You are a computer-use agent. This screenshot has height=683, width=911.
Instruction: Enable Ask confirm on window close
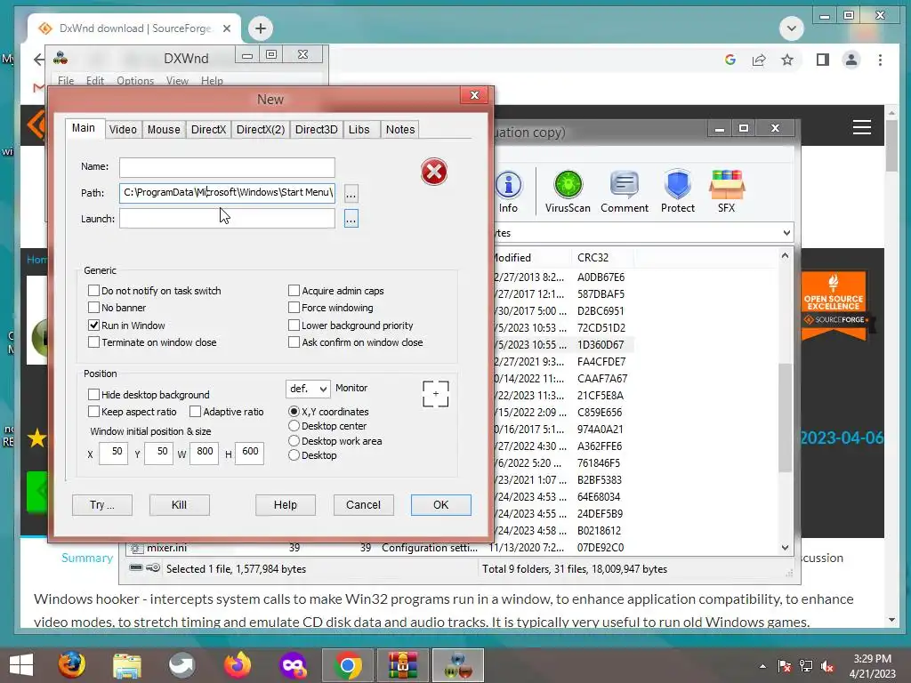pyautogui.click(x=294, y=342)
